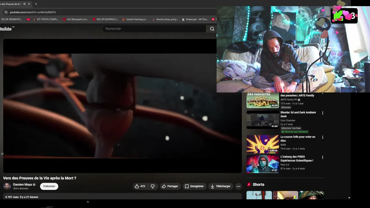
Task: Open La course folle pour créer un dieu thumbnail
Action: [262, 144]
